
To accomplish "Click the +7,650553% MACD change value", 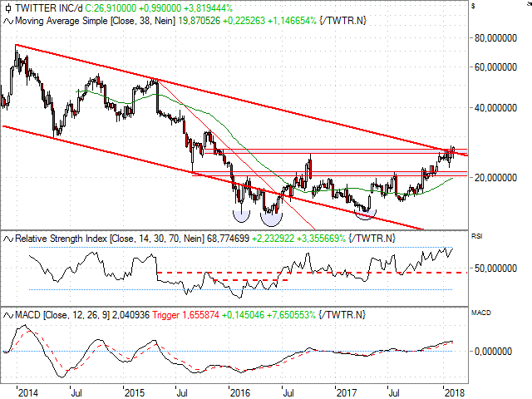I will coord(291,315).
